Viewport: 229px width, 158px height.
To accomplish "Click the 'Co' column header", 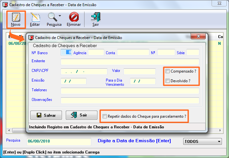I will (x=220, y=37).
